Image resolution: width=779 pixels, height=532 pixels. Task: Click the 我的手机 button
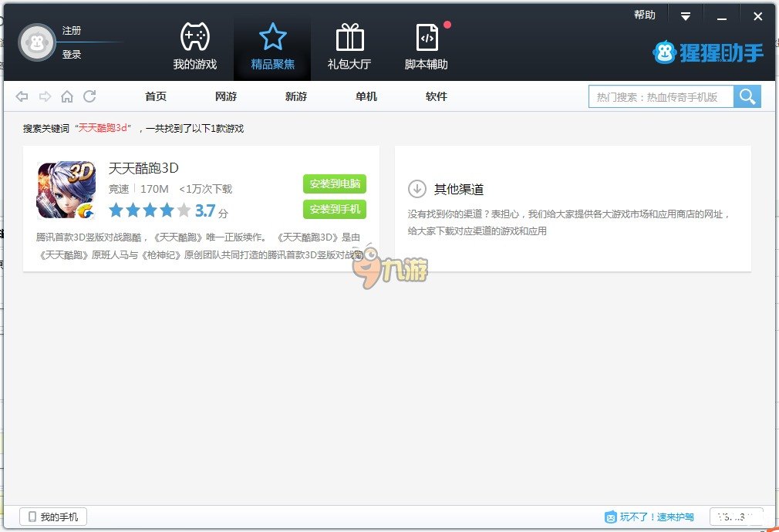coord(53,517)
